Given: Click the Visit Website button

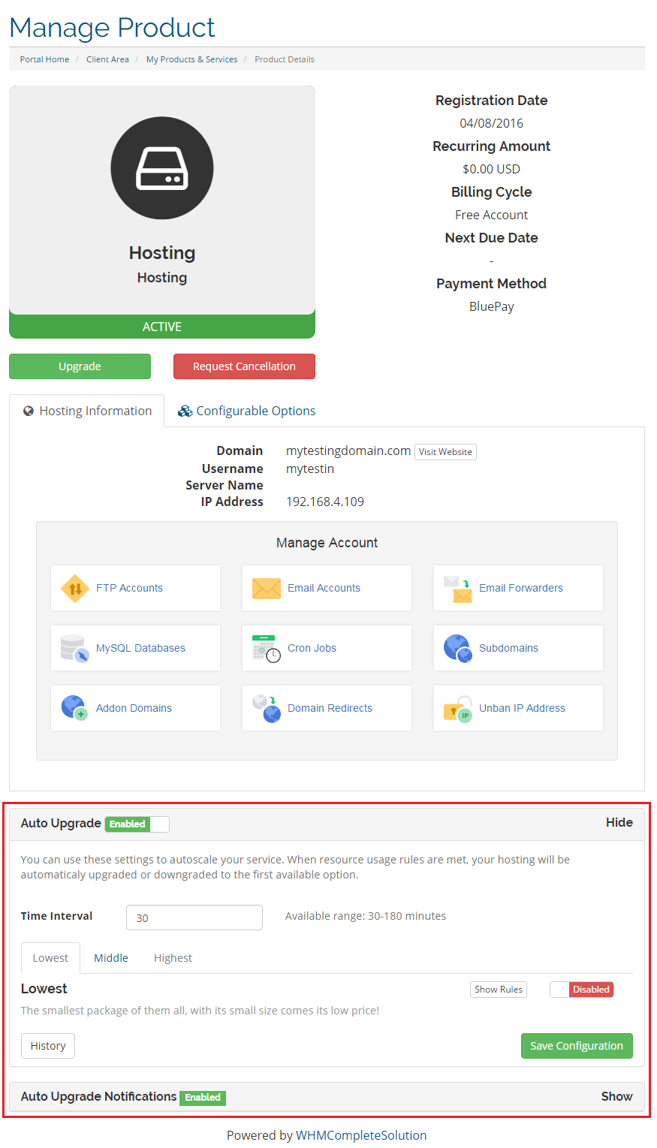Looking at the screenshot, I should [445, 452].
